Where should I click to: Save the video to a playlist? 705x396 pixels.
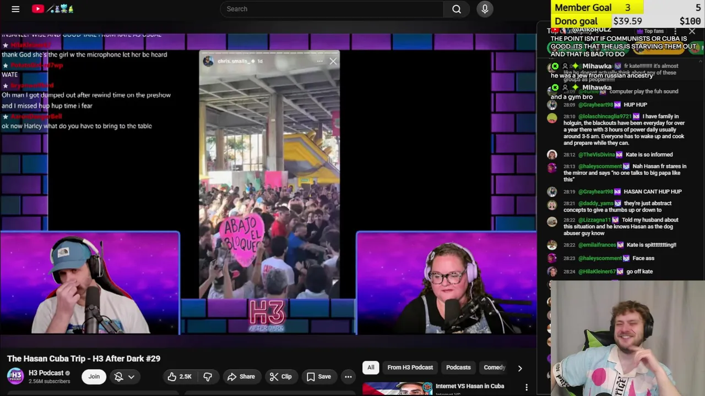[x=319, y=377]
